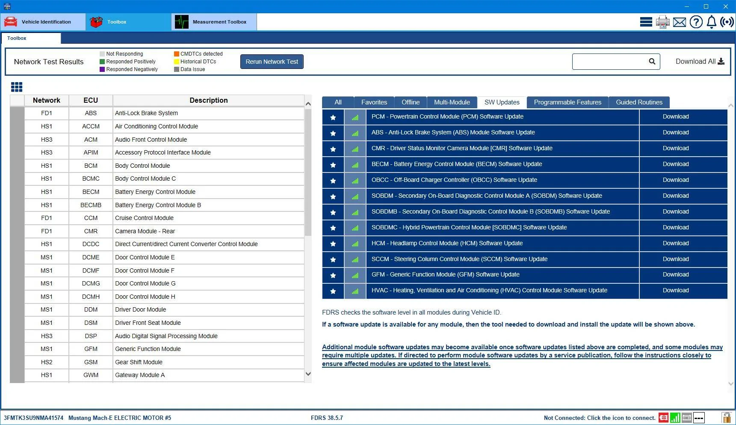Click the Not Connected status message
The image size is (736, 425).
(600, 418)
